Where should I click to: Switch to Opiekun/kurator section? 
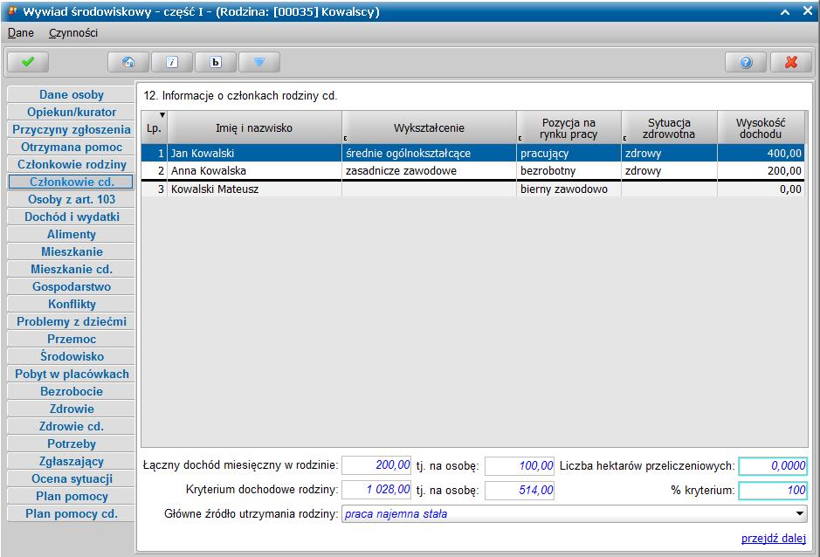click(x=71, y=112)
